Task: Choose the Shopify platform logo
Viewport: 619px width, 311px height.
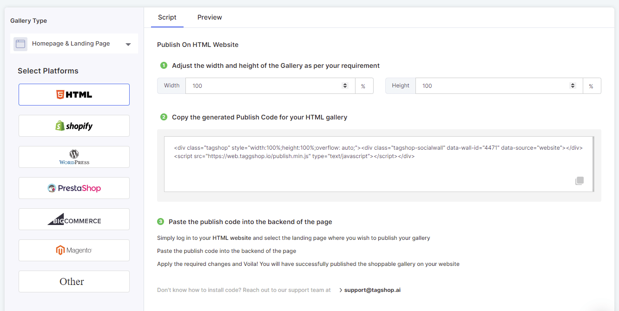Action: coord(74,126)
